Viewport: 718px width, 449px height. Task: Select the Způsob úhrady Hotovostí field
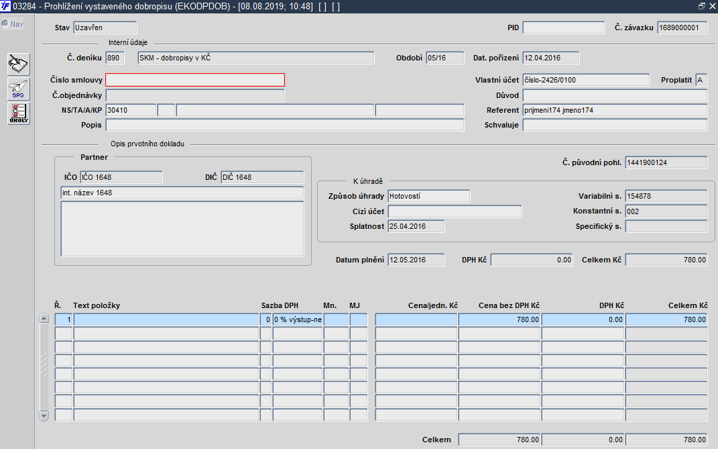coord(428,196)
